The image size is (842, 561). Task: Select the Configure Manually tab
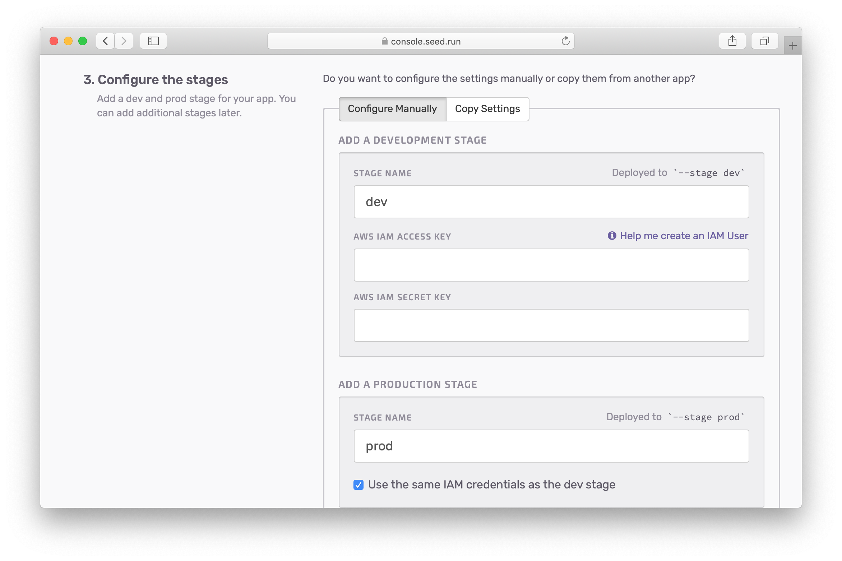pyautogui.click(x=392, y=109)
